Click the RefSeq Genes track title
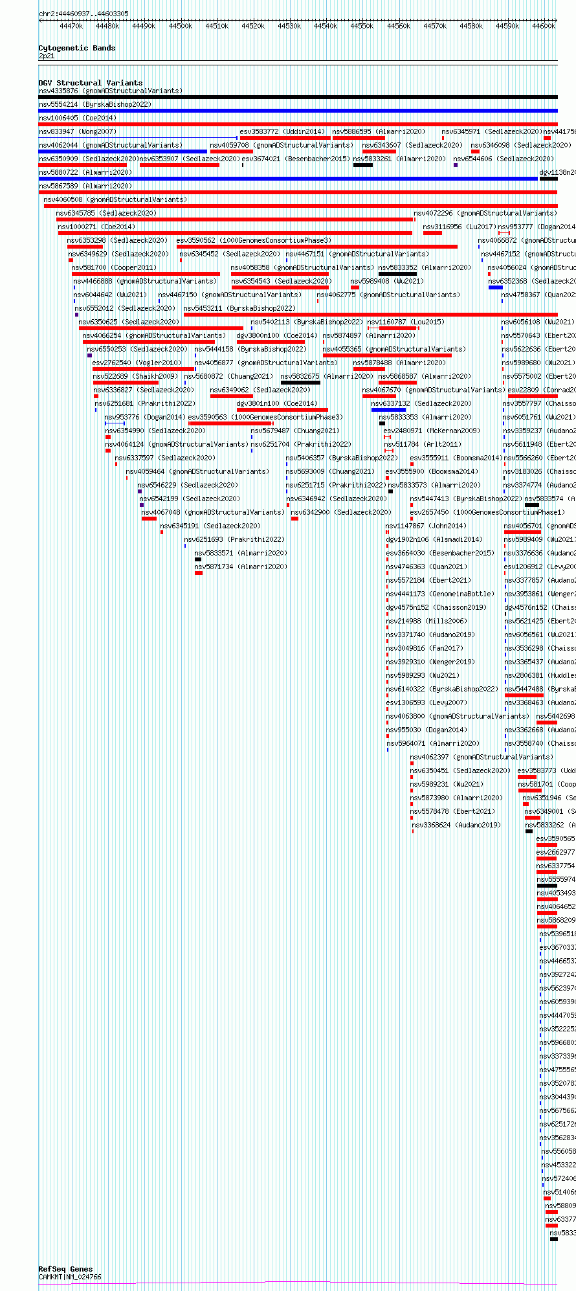This screenshot has height=1291, width=576. (65, 1269)
